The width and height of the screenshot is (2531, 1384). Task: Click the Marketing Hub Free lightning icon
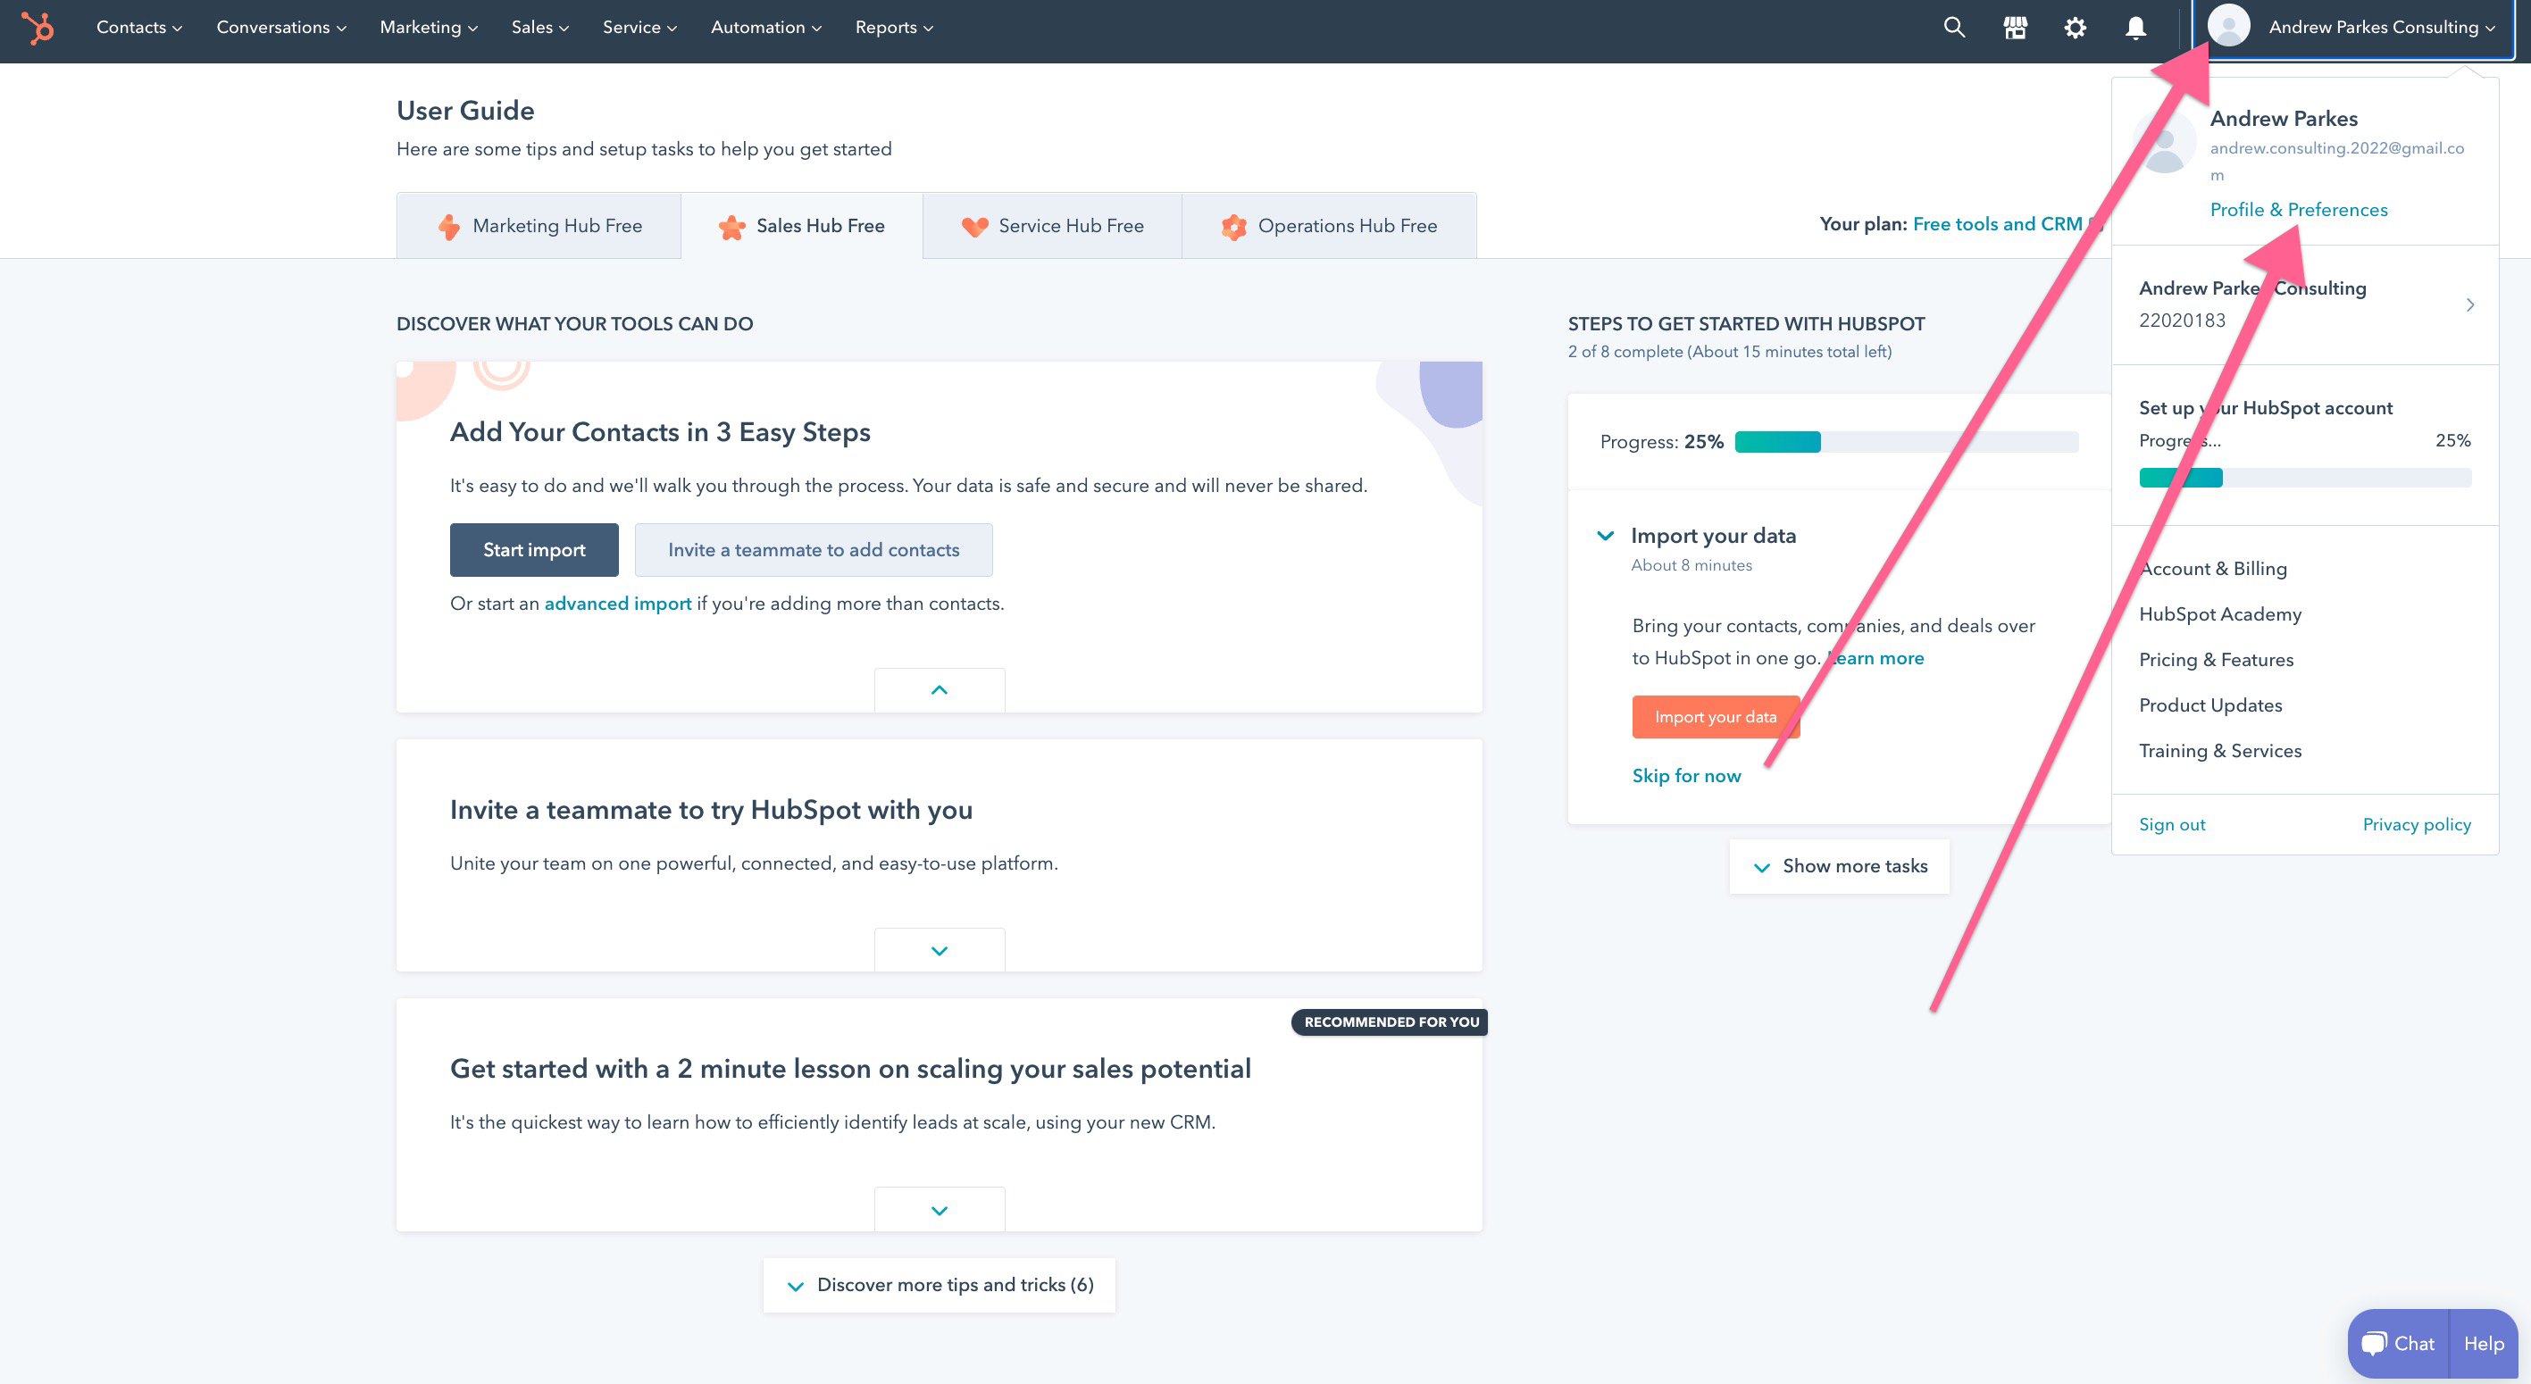point(448,226)
